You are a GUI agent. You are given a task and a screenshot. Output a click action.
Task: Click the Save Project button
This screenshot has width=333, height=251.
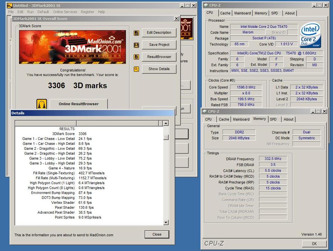[x=159, y=45]
